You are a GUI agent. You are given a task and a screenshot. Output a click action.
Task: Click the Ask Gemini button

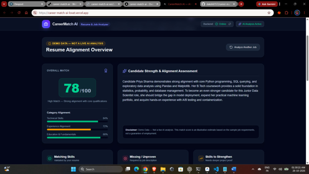pos(267,4)
